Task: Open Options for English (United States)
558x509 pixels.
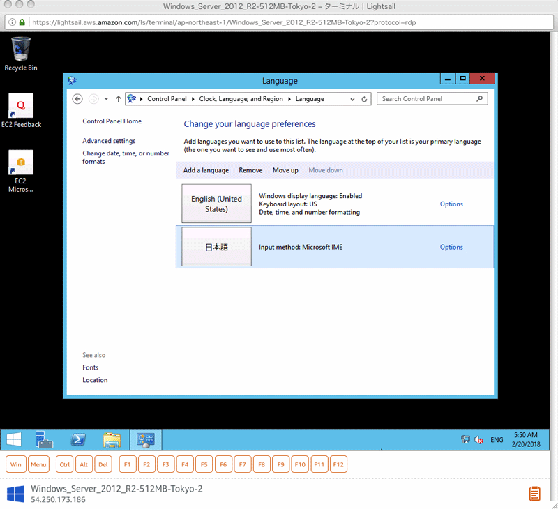Action: click(451, 204)
